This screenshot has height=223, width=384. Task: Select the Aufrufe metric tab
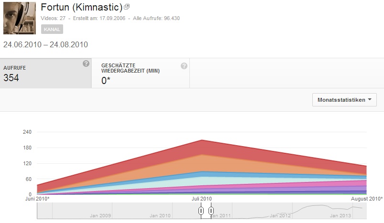[45, 73]
